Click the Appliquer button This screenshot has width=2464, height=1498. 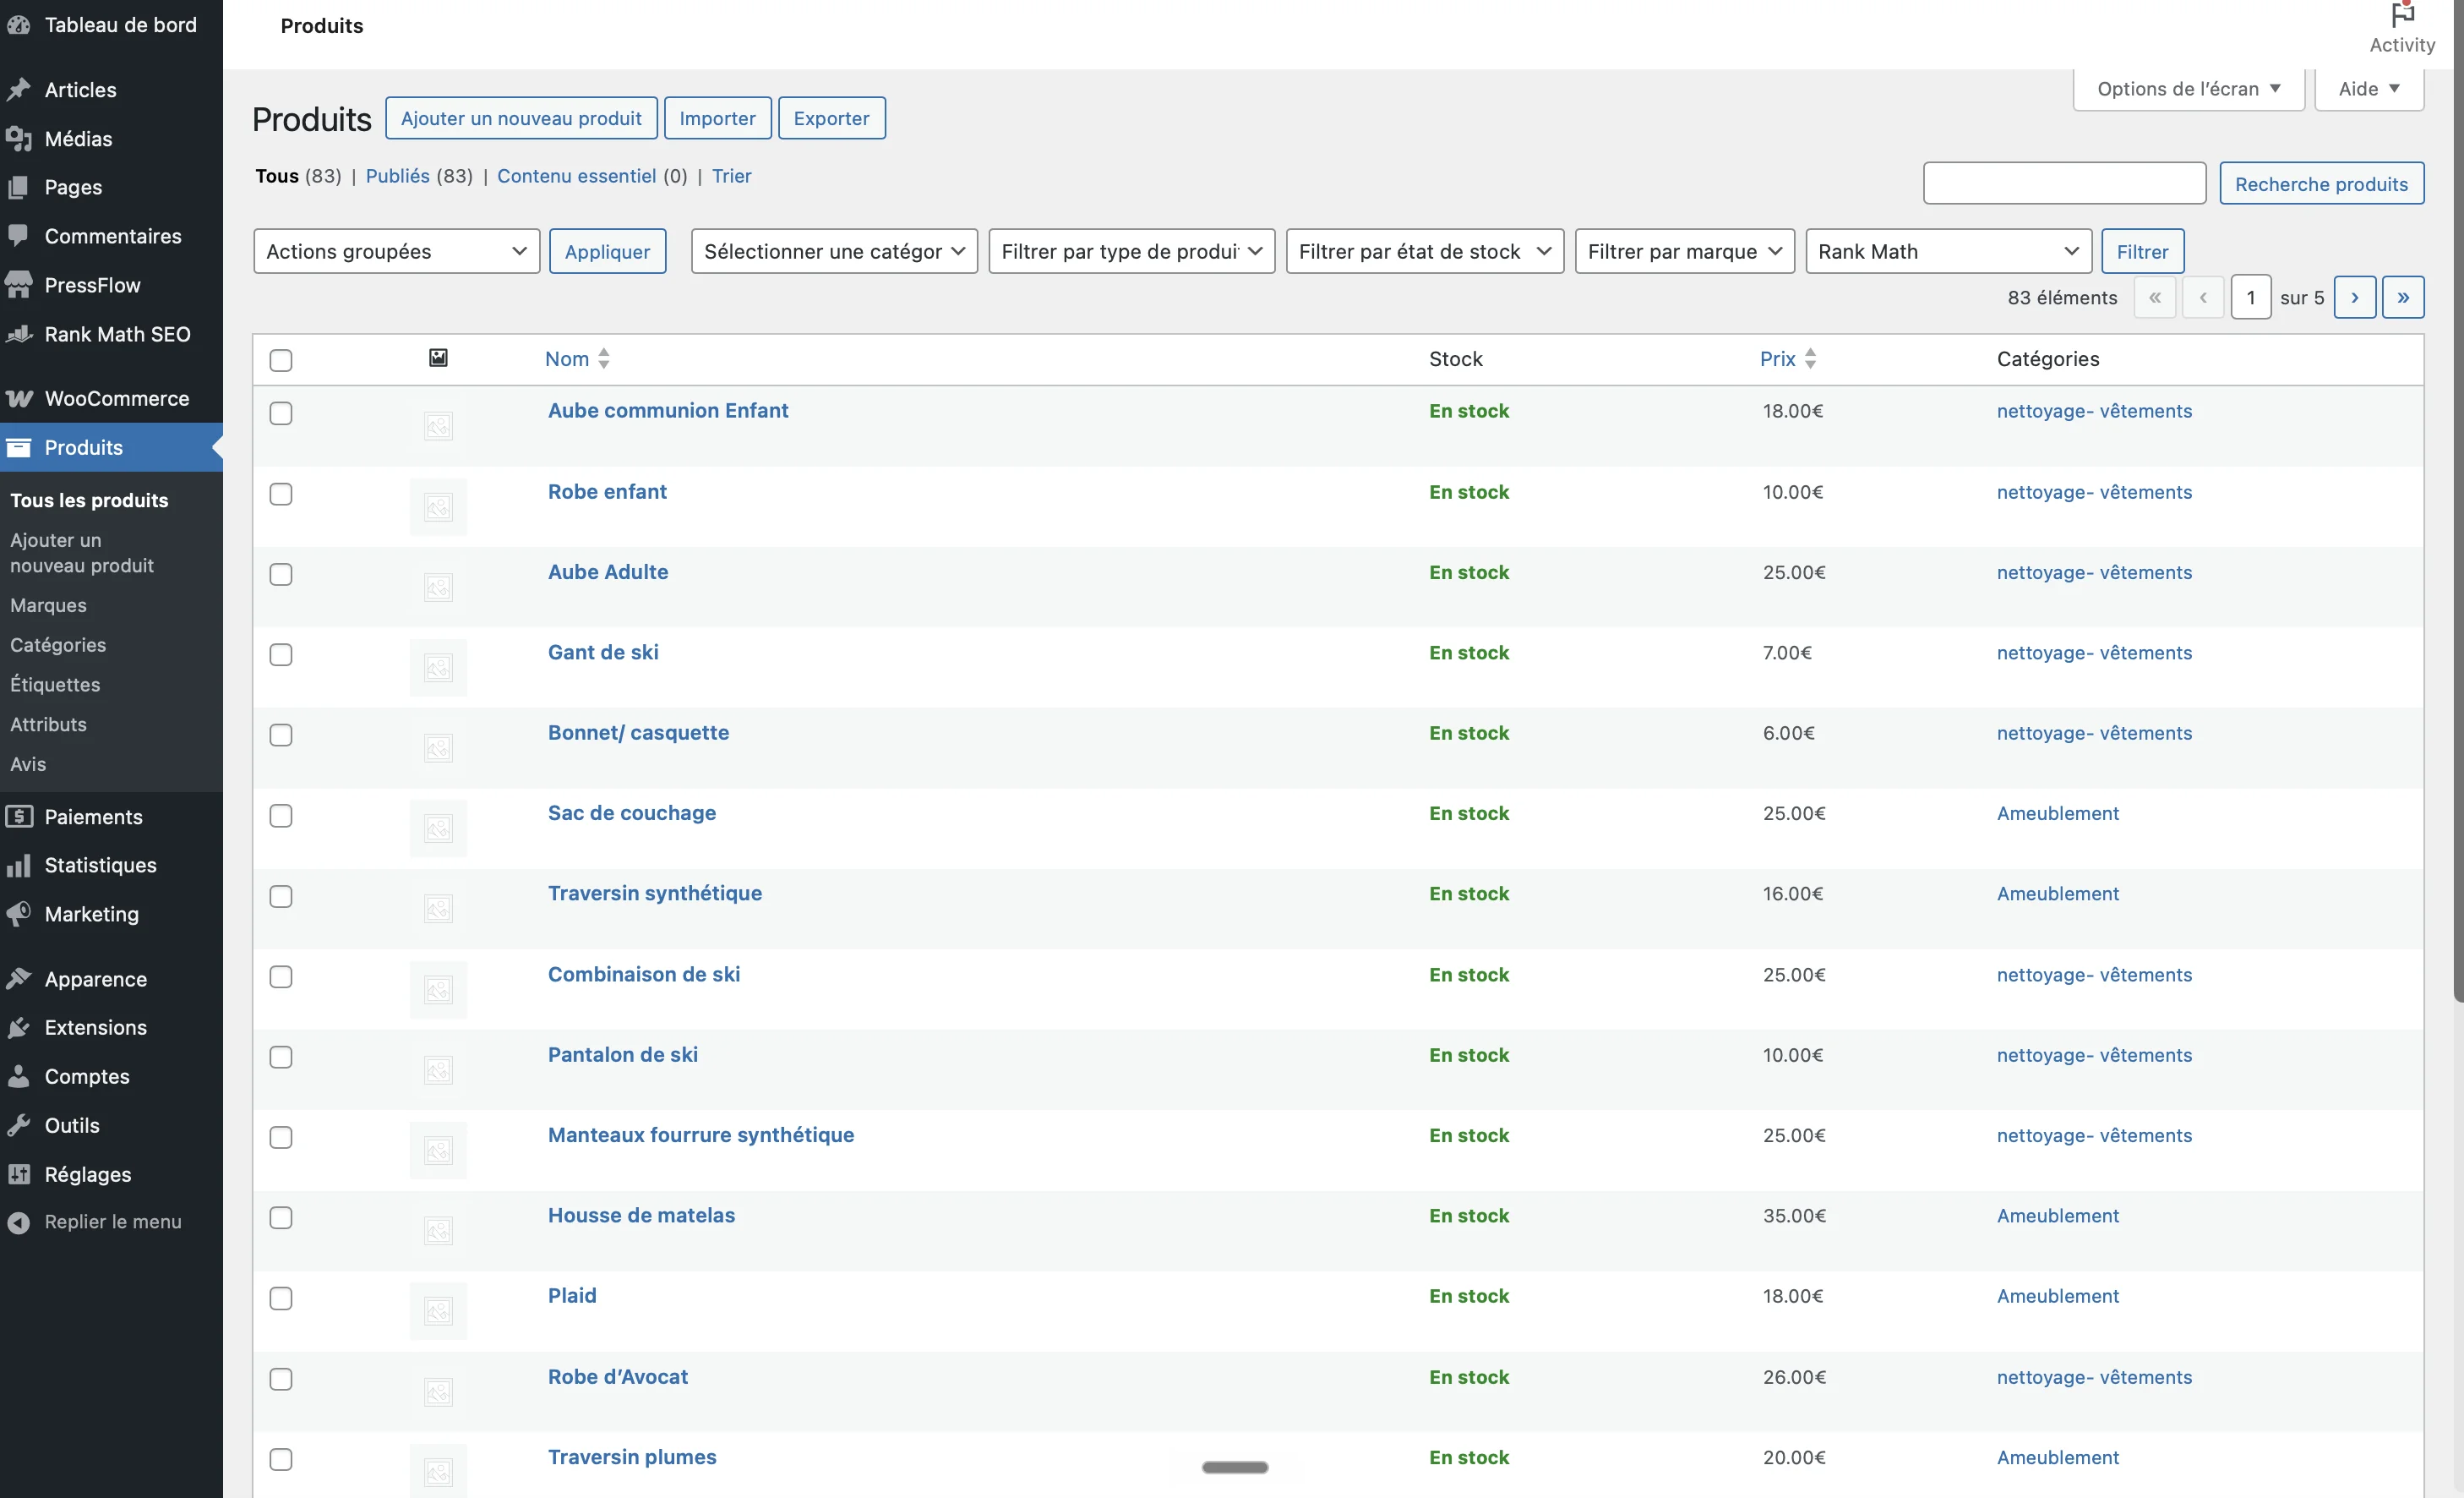coord(607,251)
